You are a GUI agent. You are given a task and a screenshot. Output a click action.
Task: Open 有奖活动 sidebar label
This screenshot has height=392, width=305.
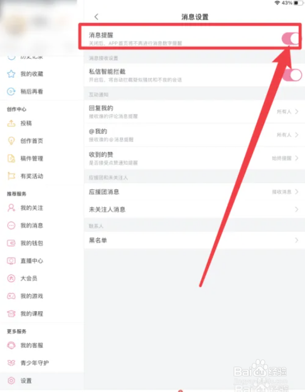click(x=32, y=176)
